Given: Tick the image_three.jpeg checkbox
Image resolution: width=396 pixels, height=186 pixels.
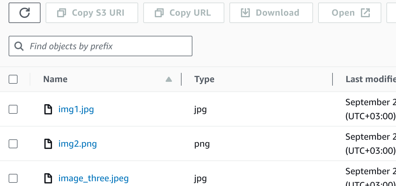Looking at the screenshot, I should [13, 178].
